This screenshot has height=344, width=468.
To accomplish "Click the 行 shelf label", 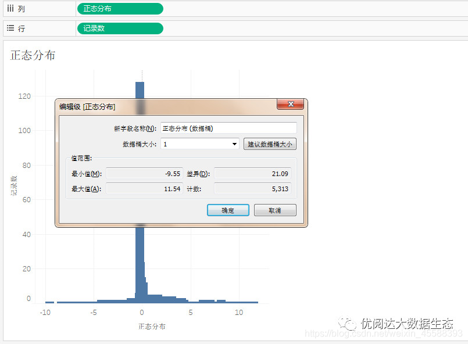I will click(21, 28).
